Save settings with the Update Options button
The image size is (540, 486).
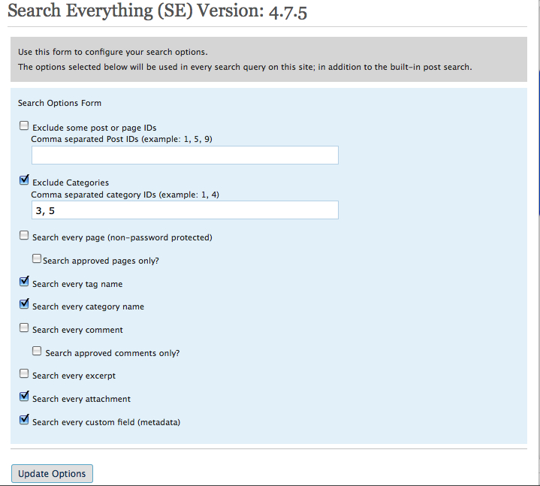pos(52,473)
